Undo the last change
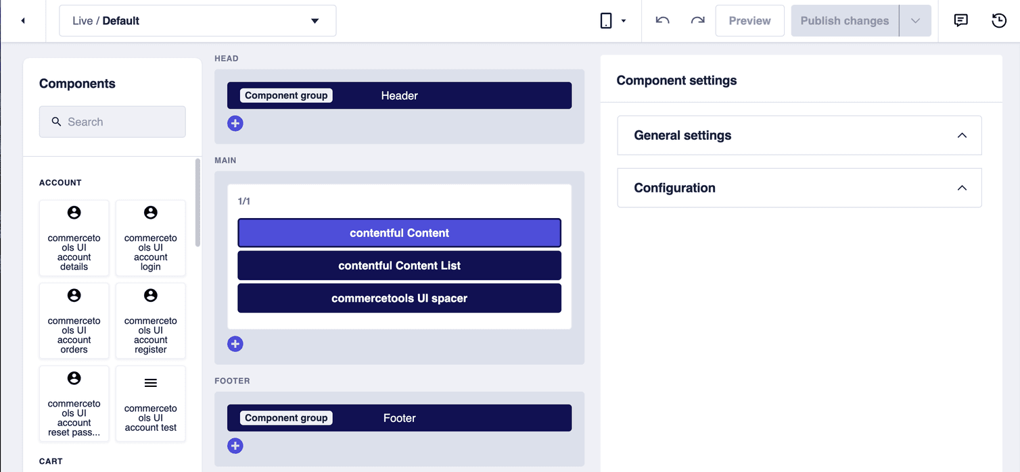This screenshot has height=472, width=1020. tap(662, 20)
